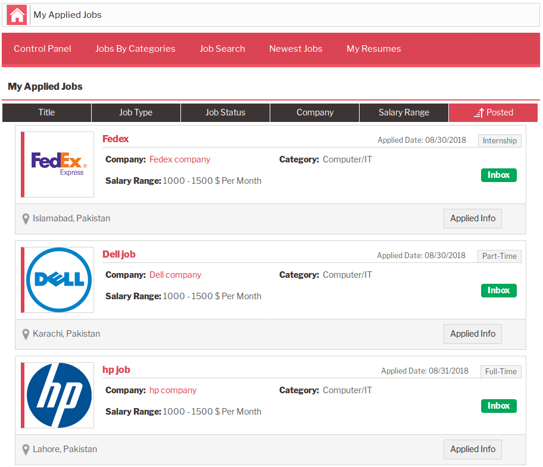Image resolution: width=543 pixels, height=467 pixels.
Task: Click the Full-Time job type tag
Action: 501,372
